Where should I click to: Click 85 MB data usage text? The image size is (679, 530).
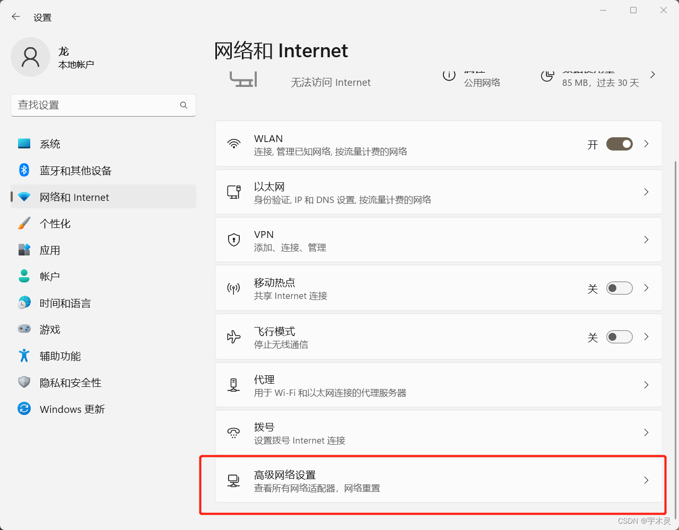[600, 83]
